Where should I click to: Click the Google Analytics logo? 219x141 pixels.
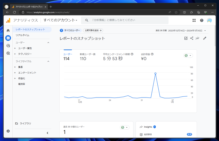point(8,20)
